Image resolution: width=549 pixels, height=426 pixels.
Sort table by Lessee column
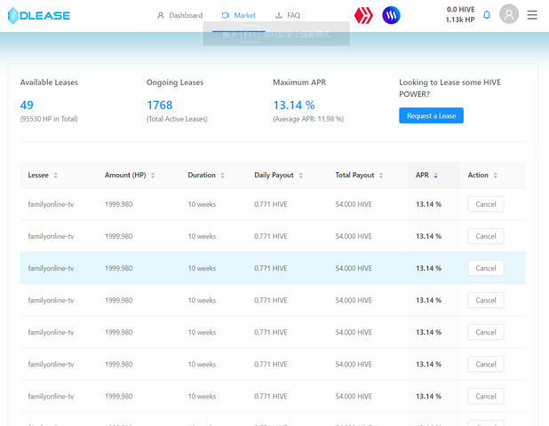[43, 176]
